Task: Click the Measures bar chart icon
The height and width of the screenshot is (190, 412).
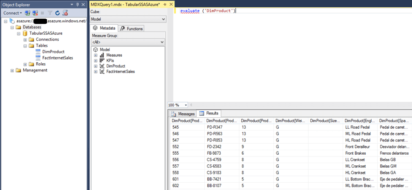Action: (102, 55)
